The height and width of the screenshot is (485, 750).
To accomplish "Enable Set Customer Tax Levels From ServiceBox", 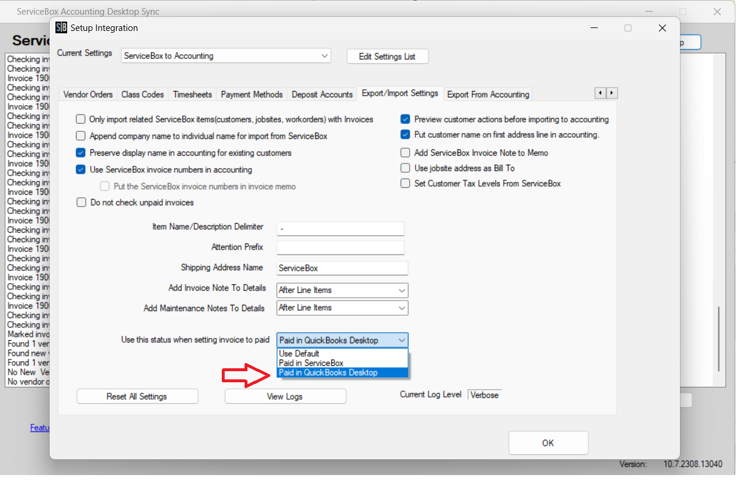I will (x=405, y=183).
